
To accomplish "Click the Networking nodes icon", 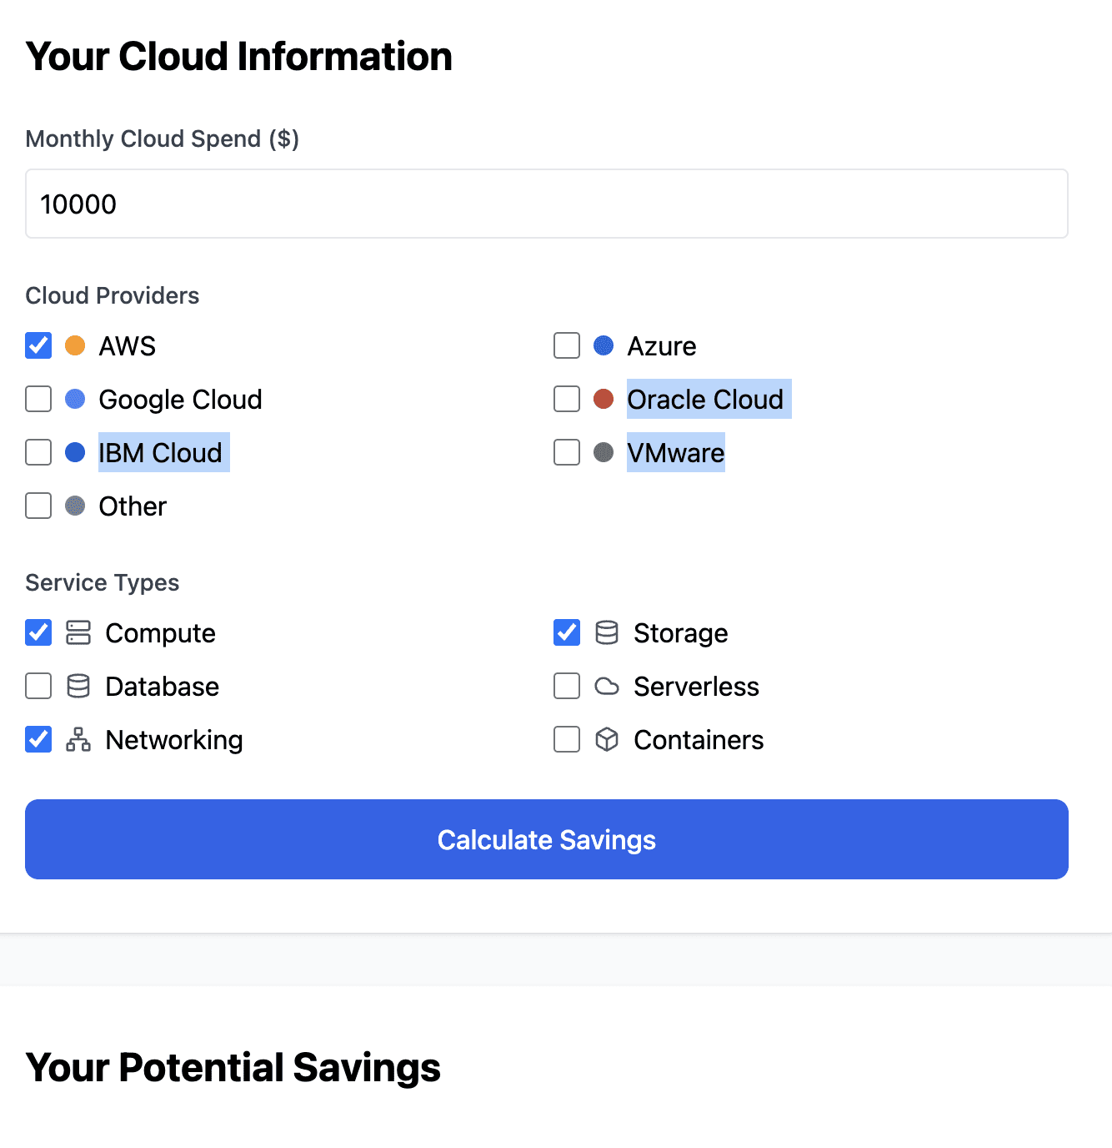I will (78, 739).
